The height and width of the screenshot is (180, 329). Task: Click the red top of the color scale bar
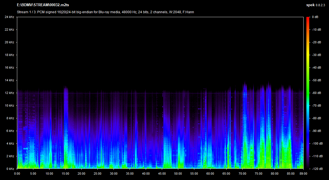(308, 18)
